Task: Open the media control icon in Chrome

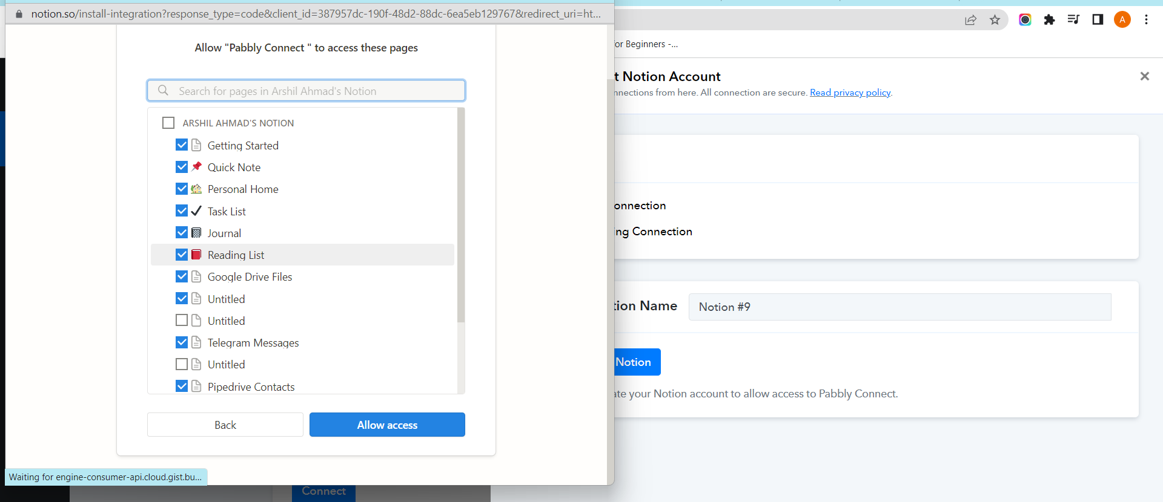Action: coord(1073,20)
